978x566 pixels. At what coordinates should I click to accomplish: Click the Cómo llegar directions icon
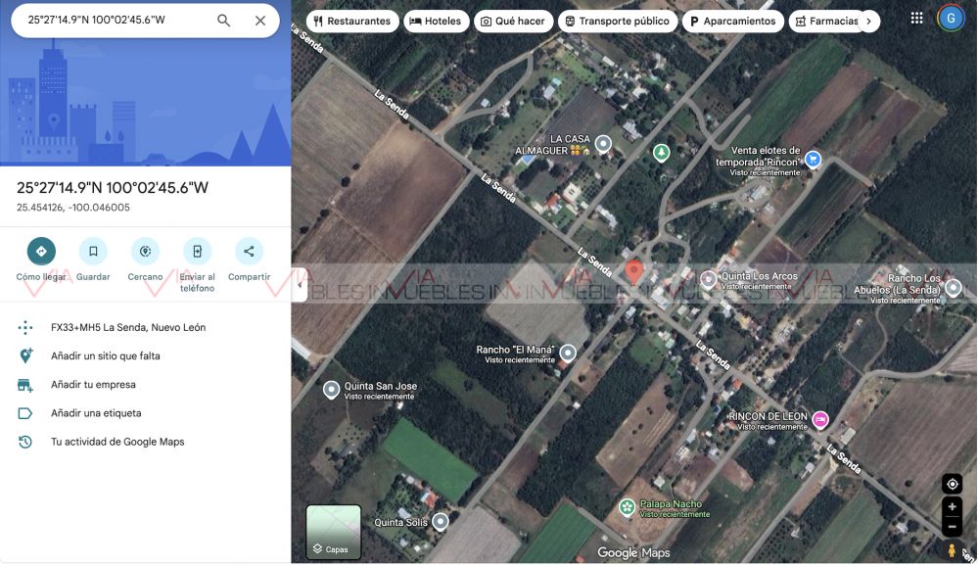click(41, 252)
